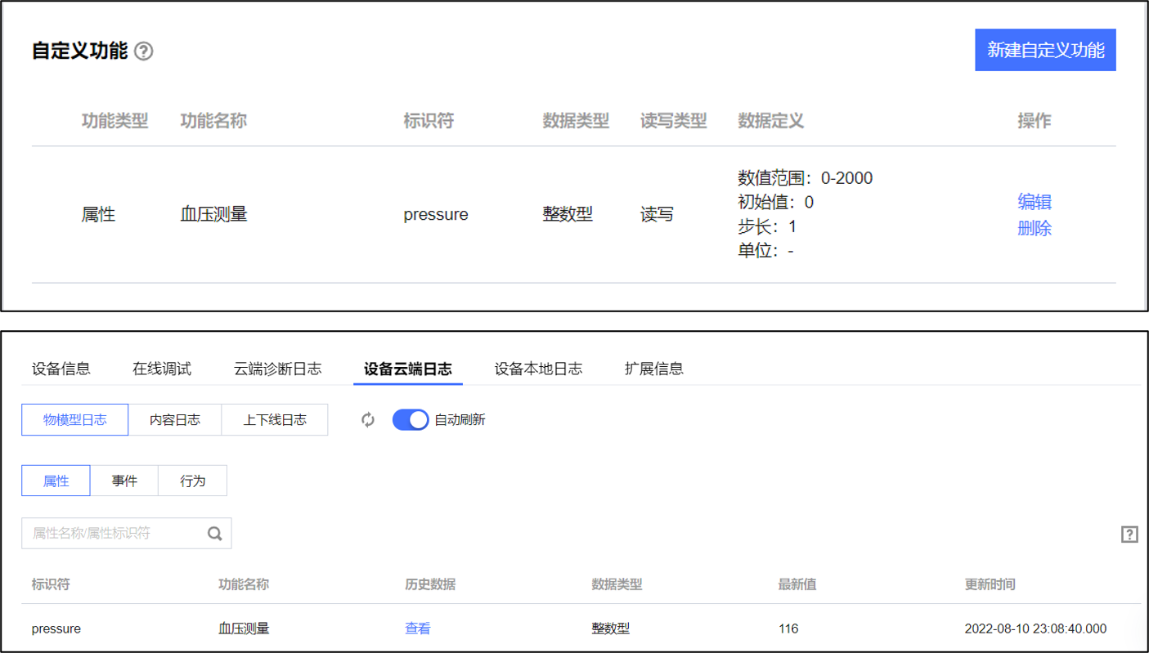Click the 步长: 1 text
The width and height of the screenshot is (1149, 653).
coord(767,226)
